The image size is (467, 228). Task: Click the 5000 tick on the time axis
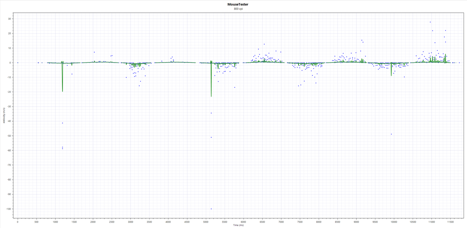[206, 221]
